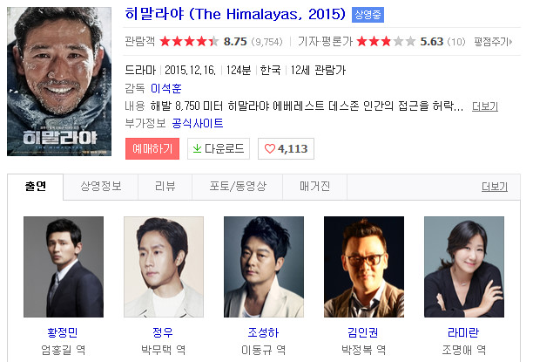Click actor 황정민's photo

click(64, 267)
